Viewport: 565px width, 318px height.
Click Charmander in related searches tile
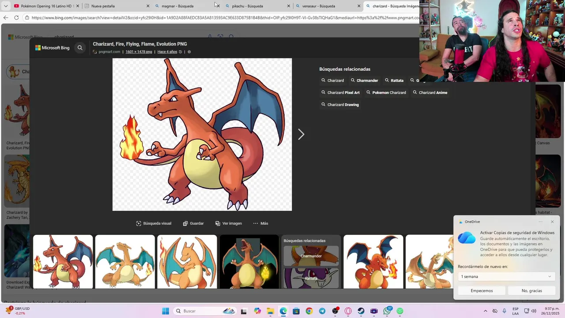click(x=311, y=256)
